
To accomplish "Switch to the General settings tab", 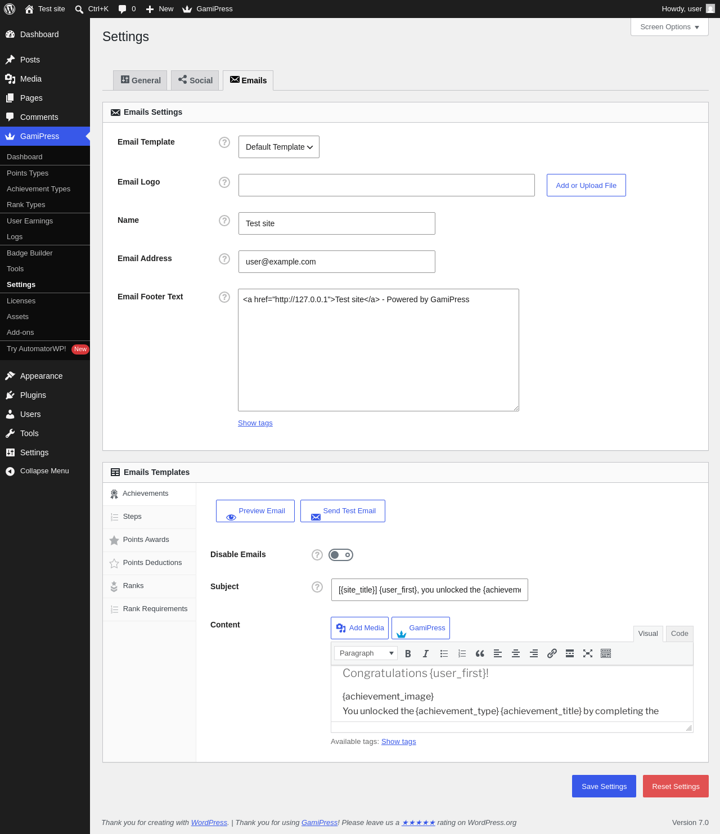I will pyautogui.click(x=140, y=80).
